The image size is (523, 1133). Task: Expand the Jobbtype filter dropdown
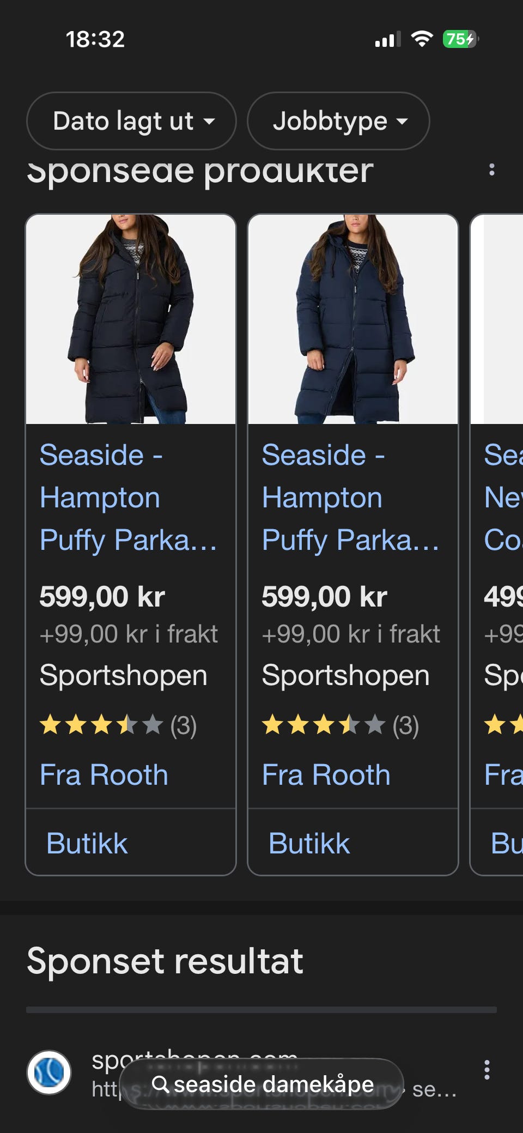(338, 121)
